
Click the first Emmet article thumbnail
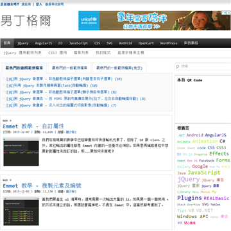point(21,151)
